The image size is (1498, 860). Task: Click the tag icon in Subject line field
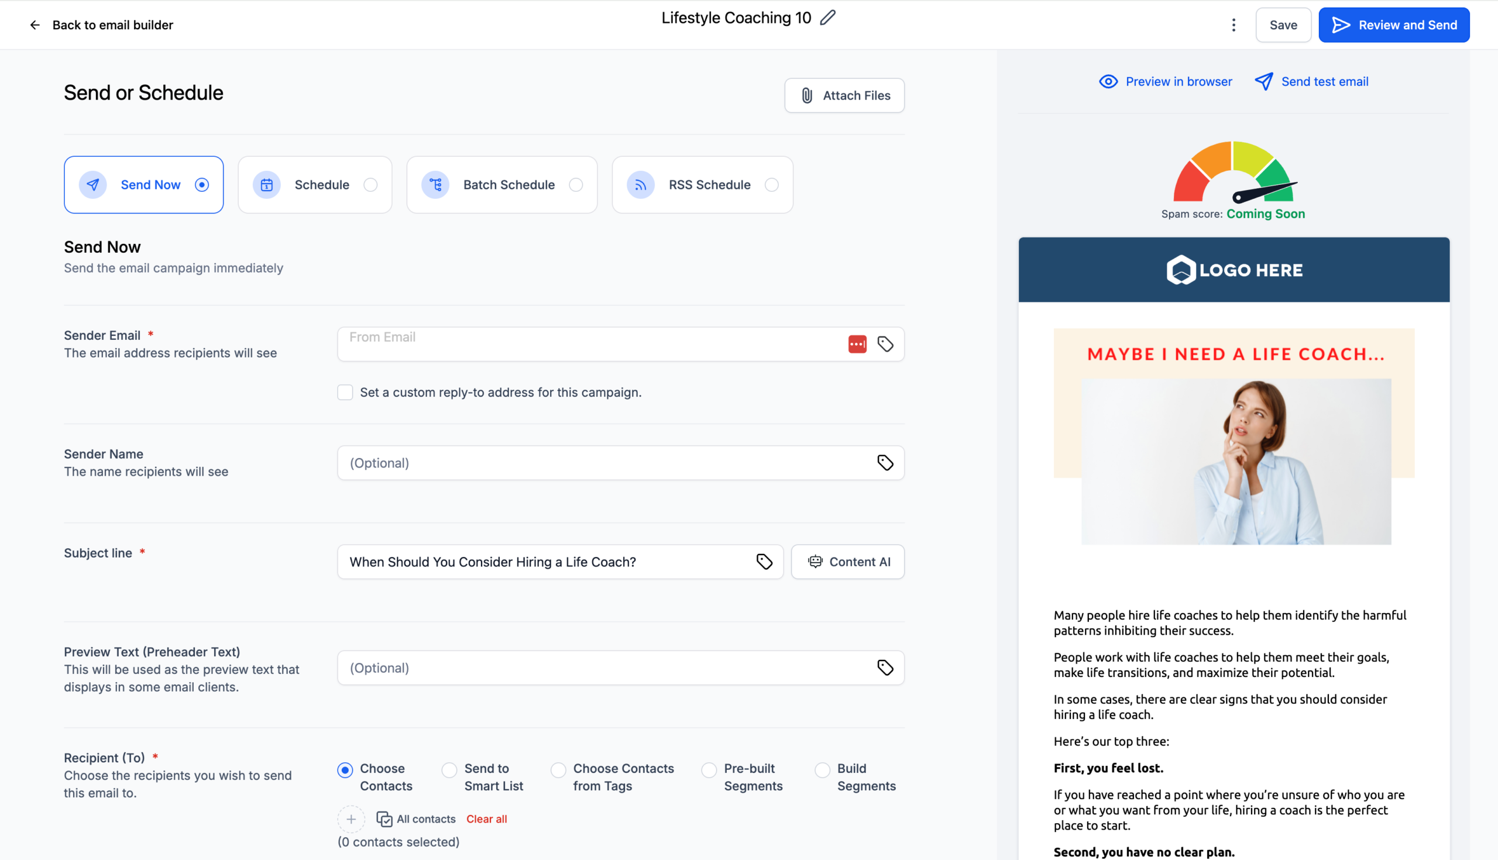point(764,562)
